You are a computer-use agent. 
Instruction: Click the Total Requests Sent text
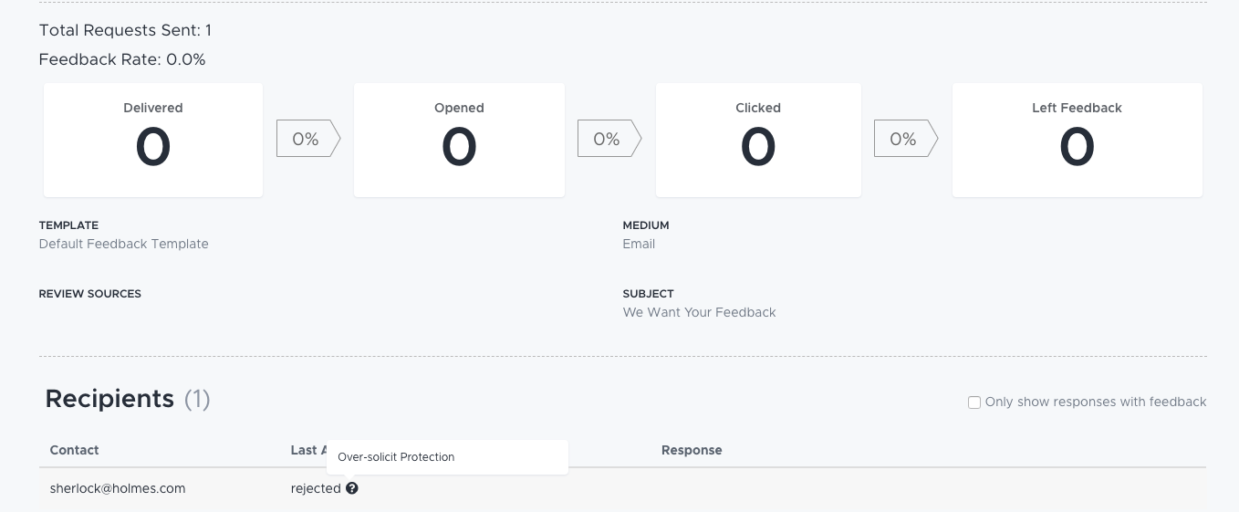click(125, 30)
